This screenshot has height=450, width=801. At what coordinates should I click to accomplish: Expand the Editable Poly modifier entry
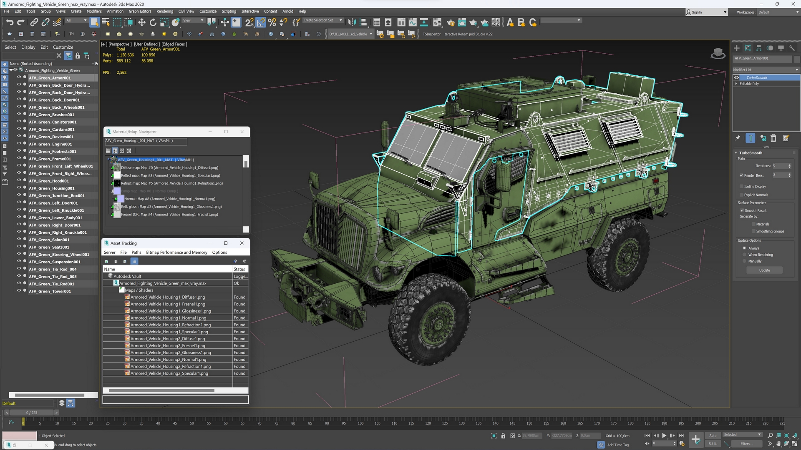(x=736, y=84)
